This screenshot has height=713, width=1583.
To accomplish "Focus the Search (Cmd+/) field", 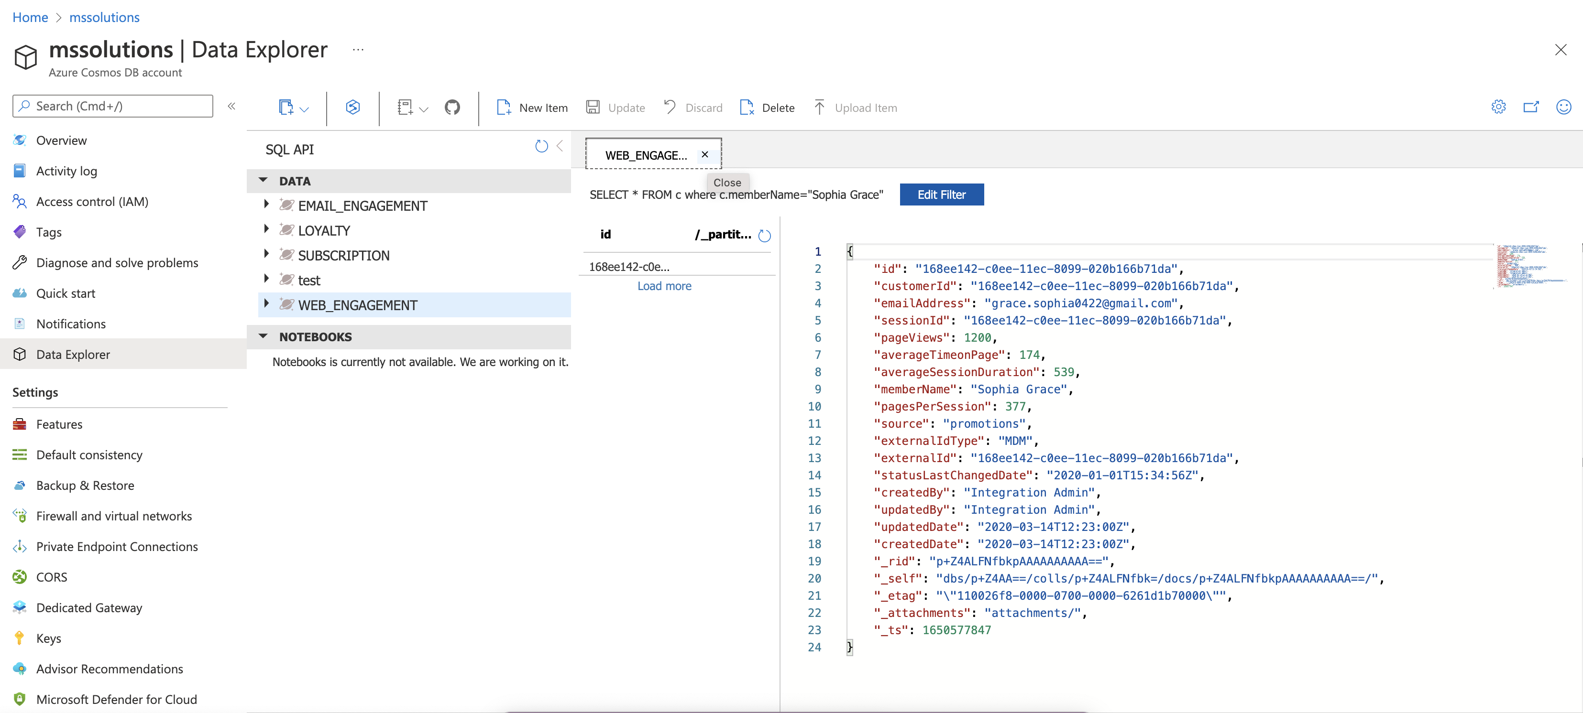I will (113, 106).
